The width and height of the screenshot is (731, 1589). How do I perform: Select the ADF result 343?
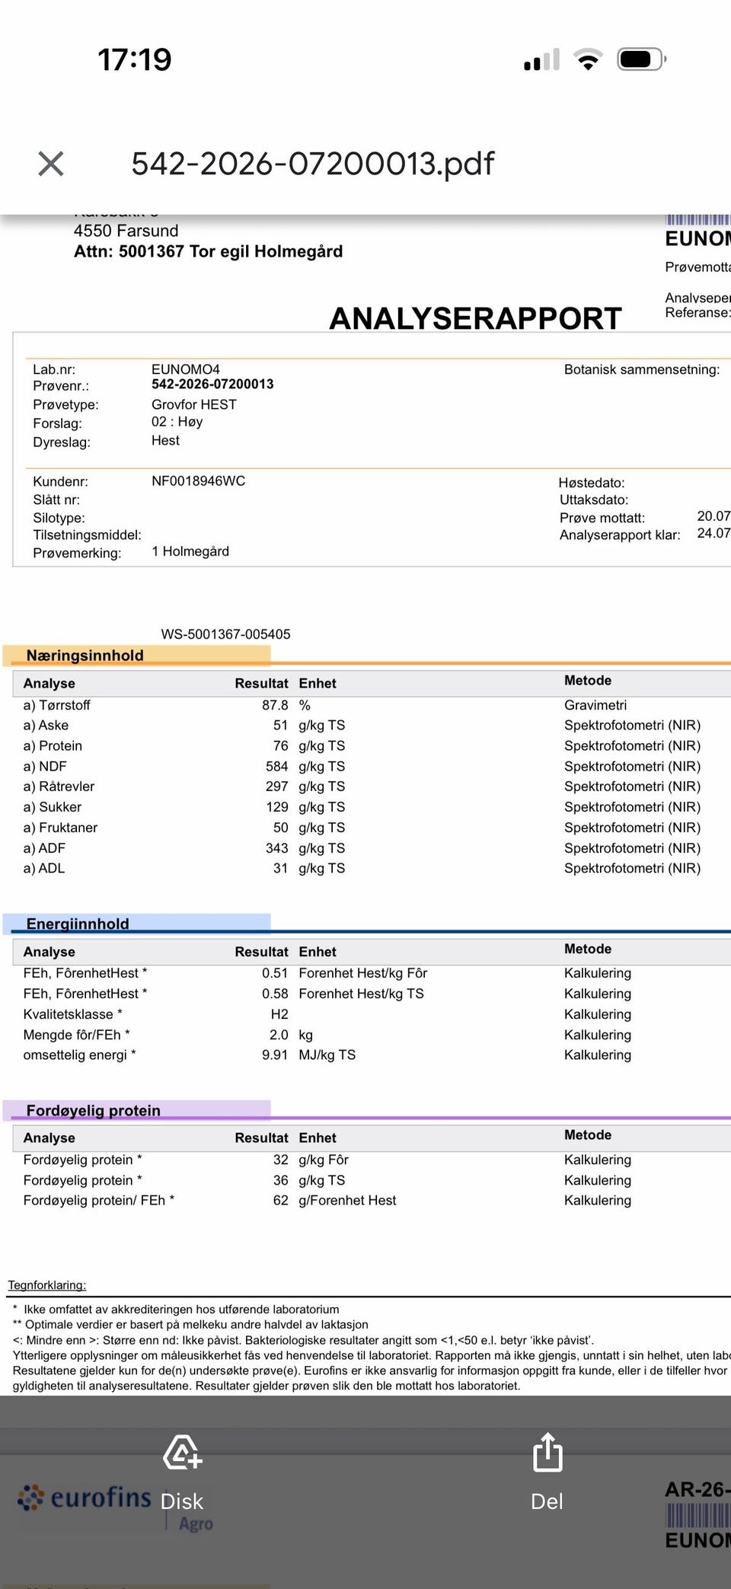pos(276,848)
